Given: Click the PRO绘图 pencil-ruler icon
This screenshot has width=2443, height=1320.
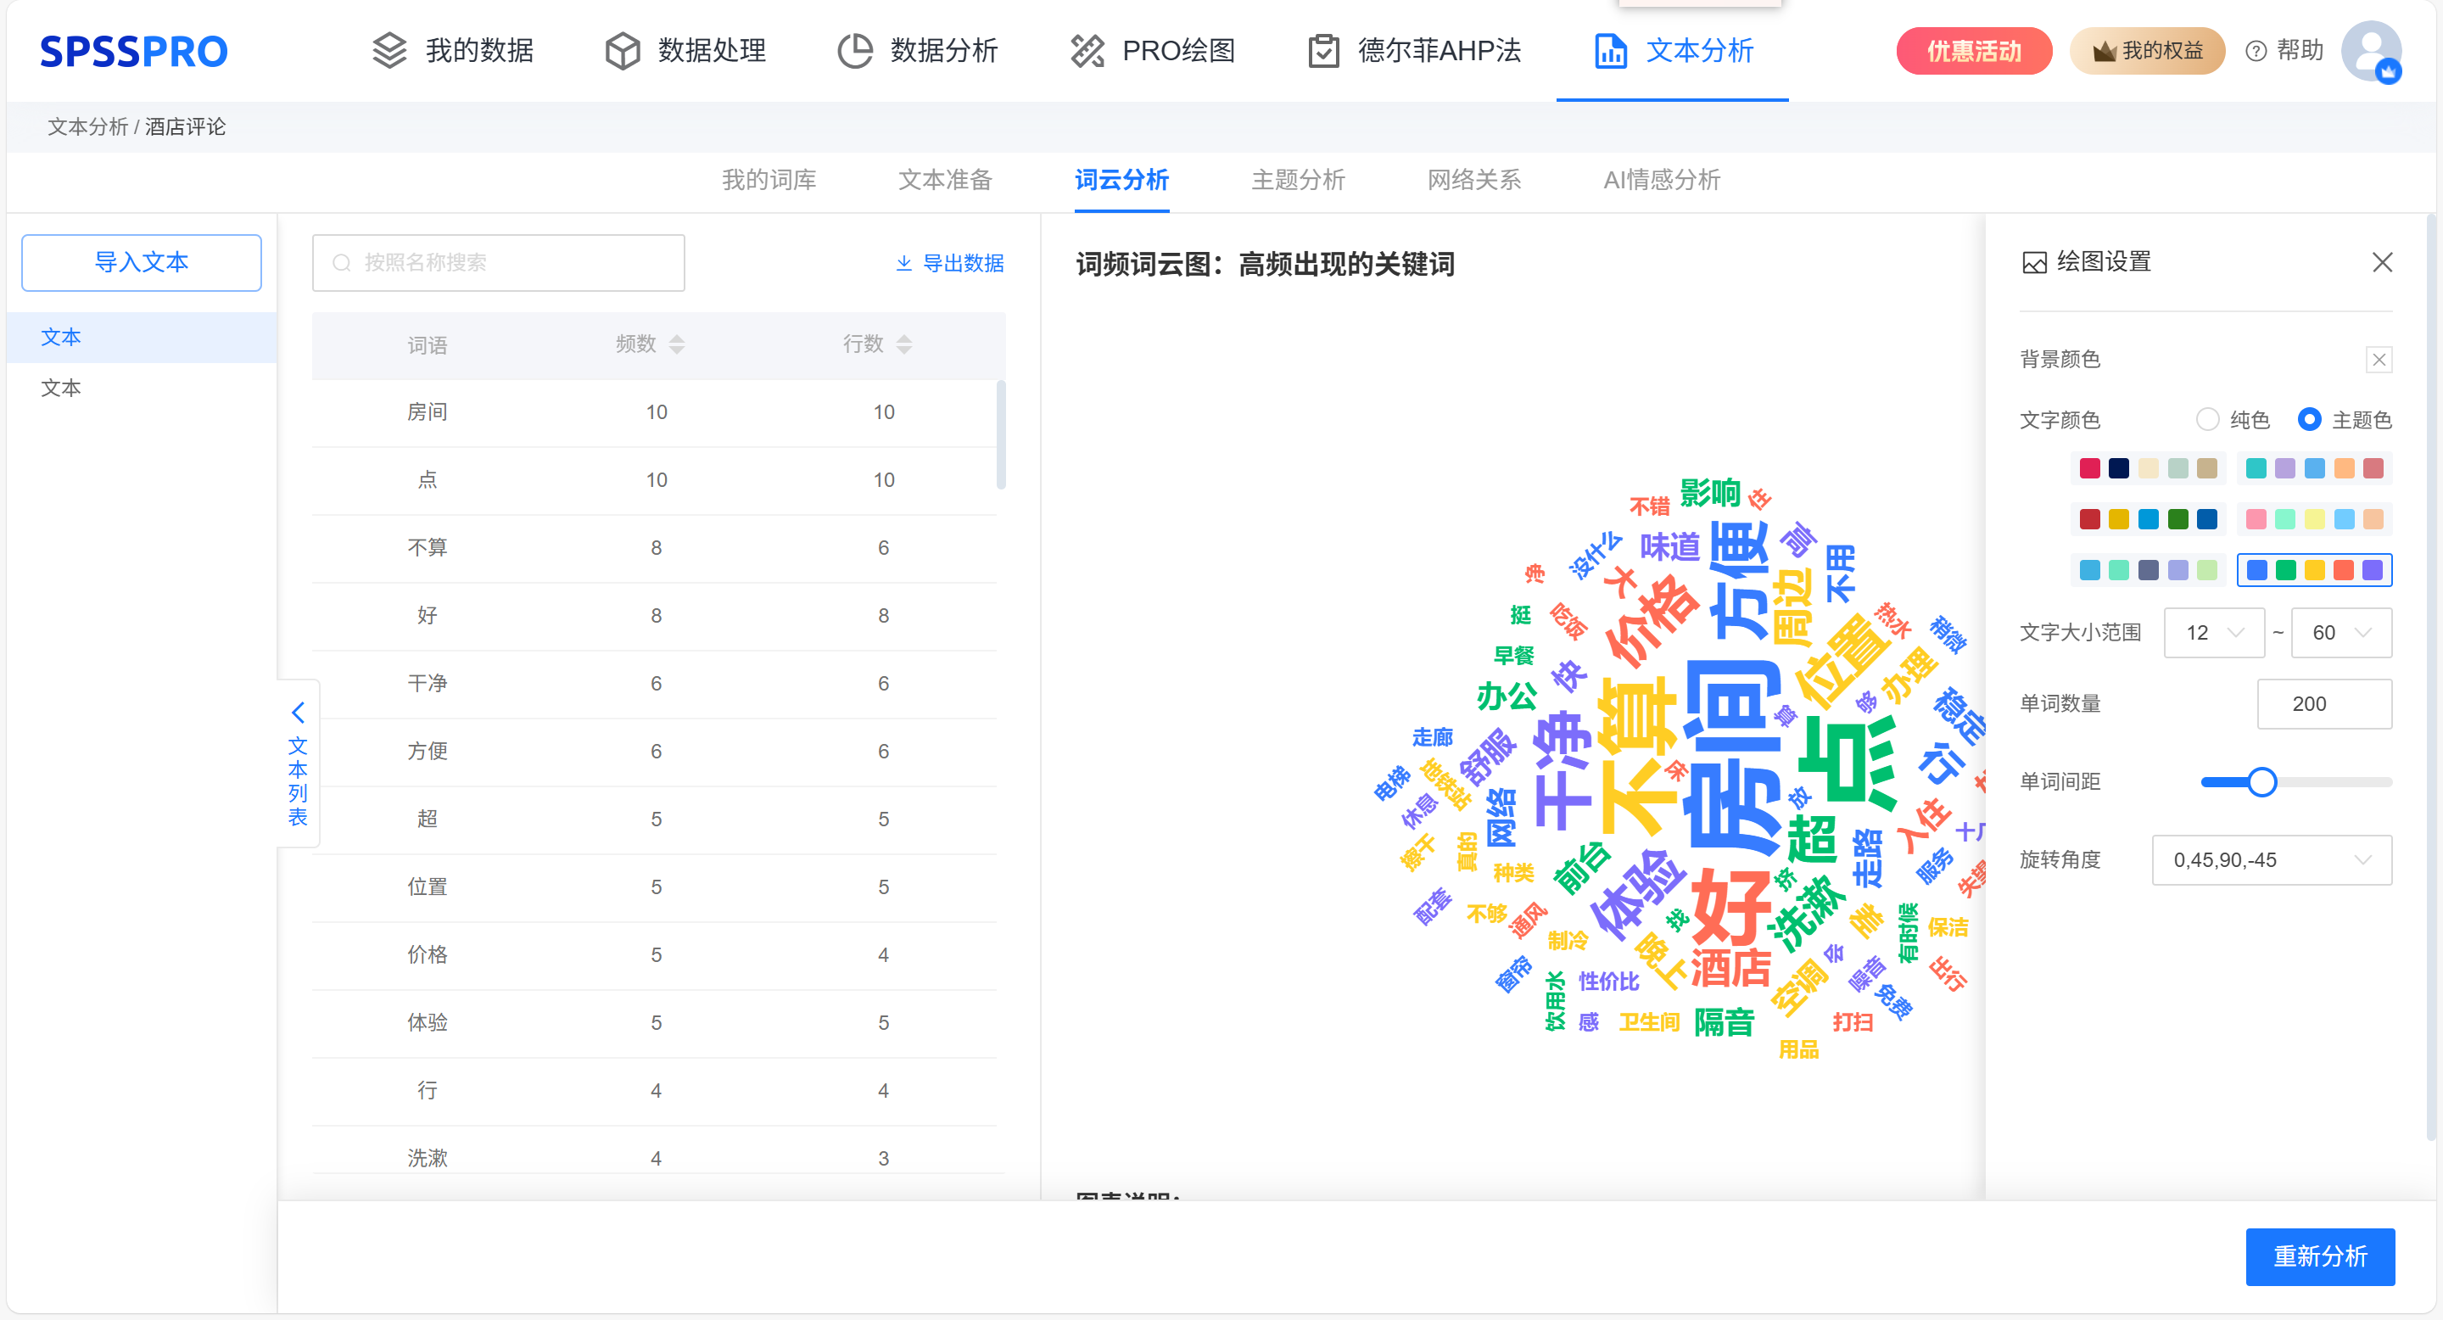Looking at the screenshot, I should coord(1087,50).
